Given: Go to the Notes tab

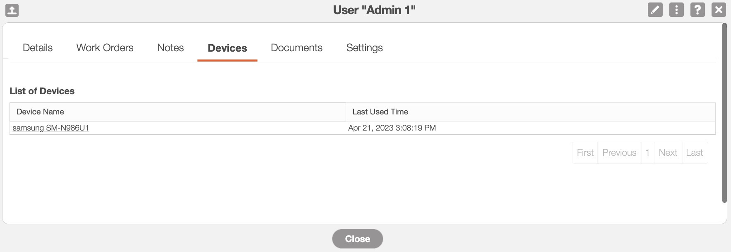Looking at the screenshot, I should pyautogui.click(x=171, y=48).
